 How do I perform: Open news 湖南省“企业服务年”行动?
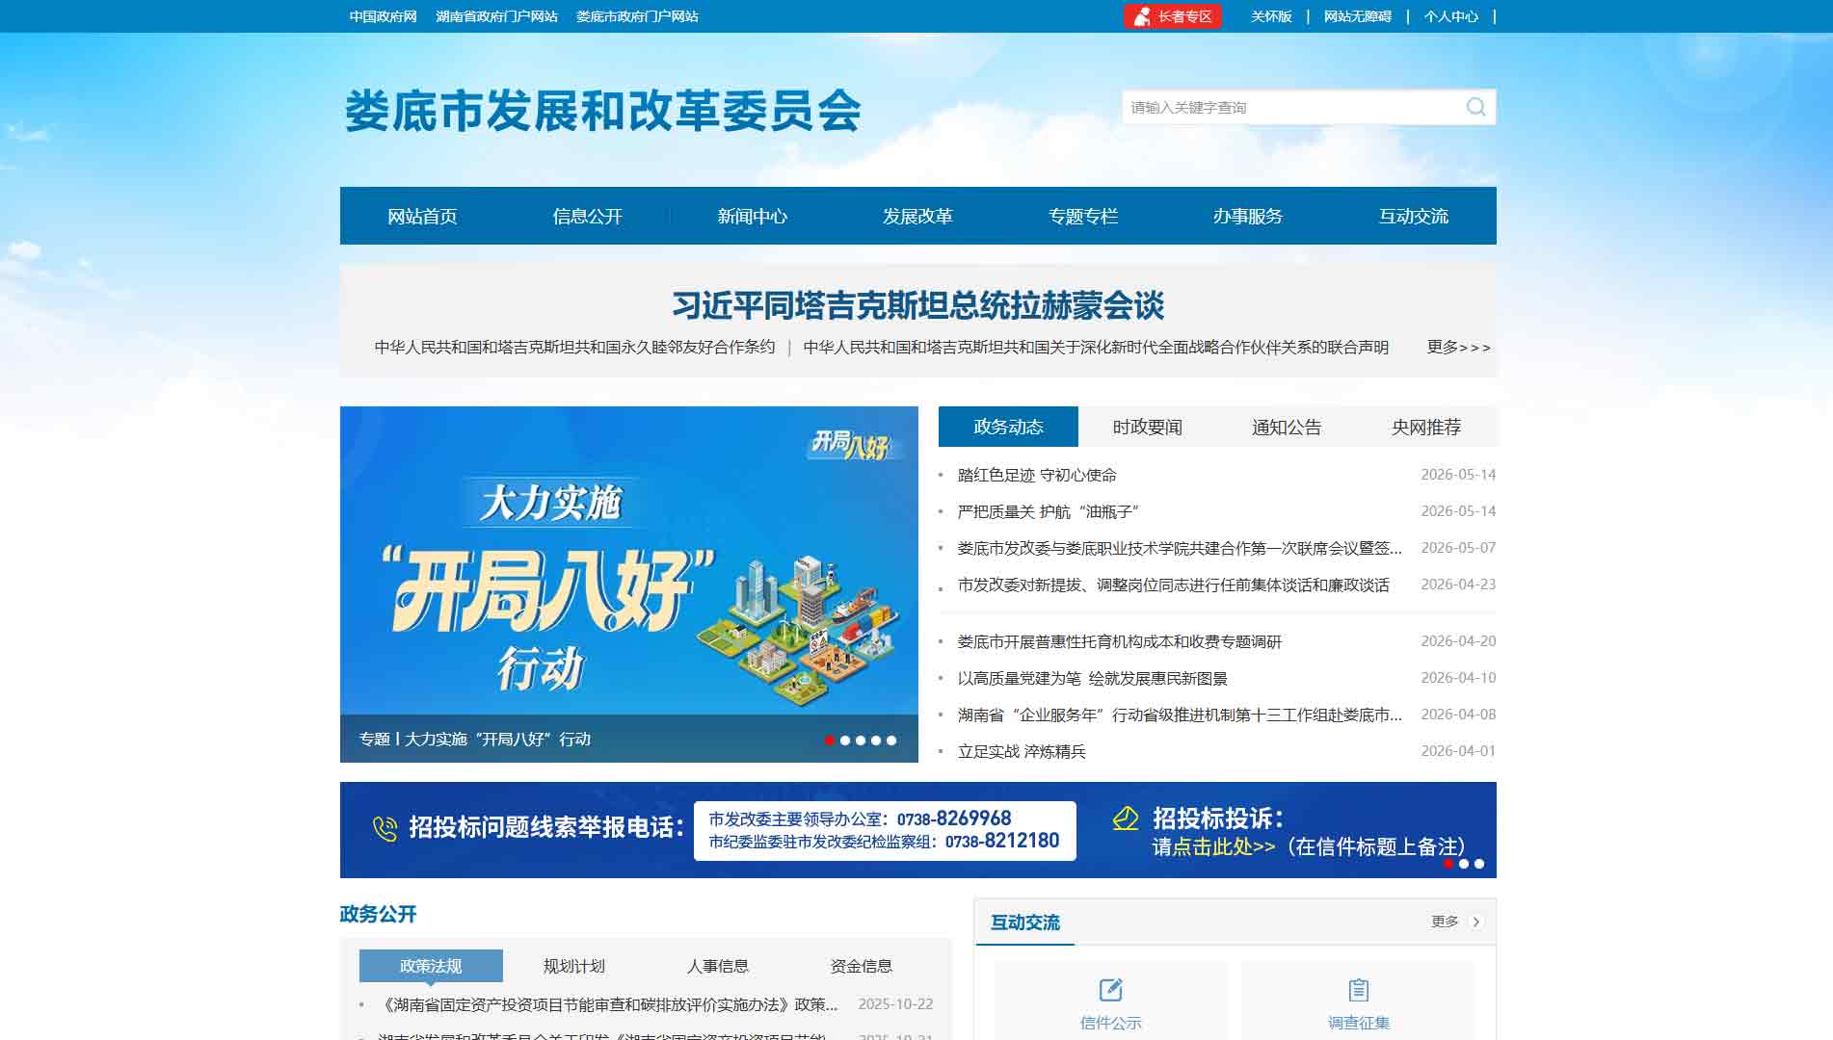[x=1180, y=715]
